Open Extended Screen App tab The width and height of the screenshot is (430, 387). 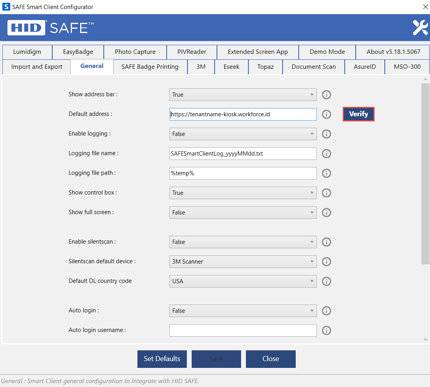pos(258,52)
